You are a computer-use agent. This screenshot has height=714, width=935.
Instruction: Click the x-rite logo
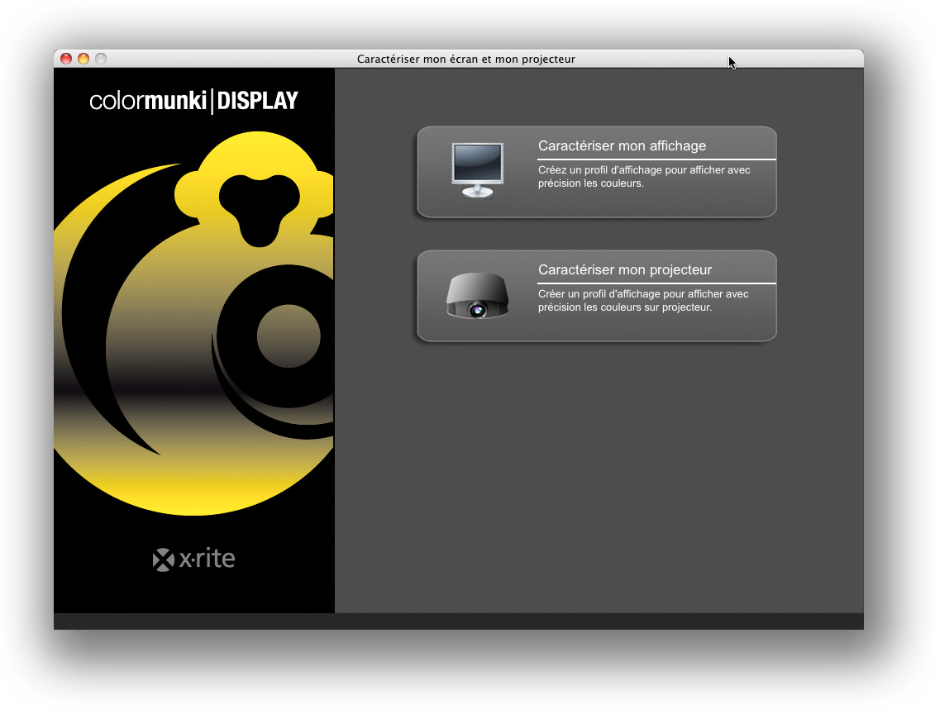coord(193,559)
